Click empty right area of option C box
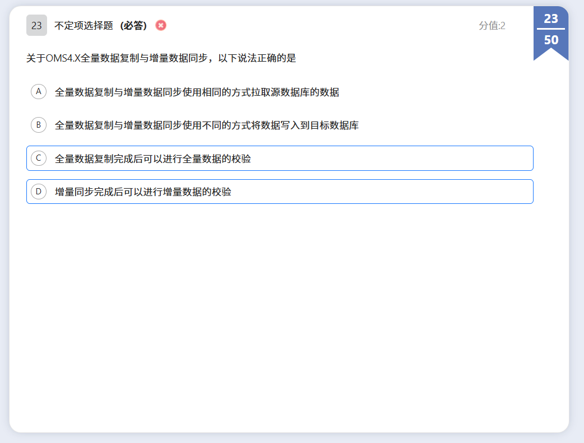The image size is (584, 443). coord(420,158)
